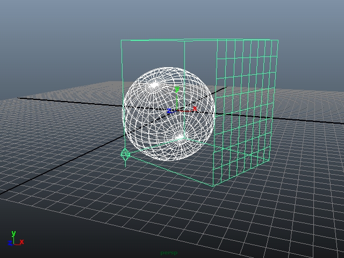The width and height of the screenshot is (344, 258).
Task: Click the top-right corner of the green cube
Action: [x=278, y=39]
